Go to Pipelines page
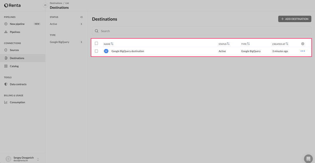This screenshot has height=163, width=315. (15, 32)
